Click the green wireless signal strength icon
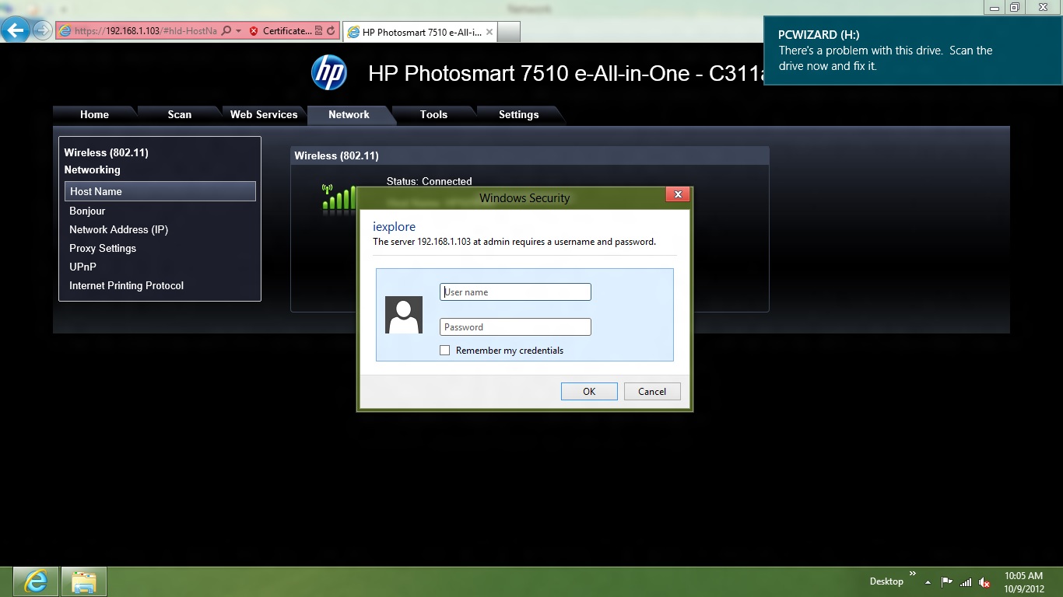 point(339,197)
